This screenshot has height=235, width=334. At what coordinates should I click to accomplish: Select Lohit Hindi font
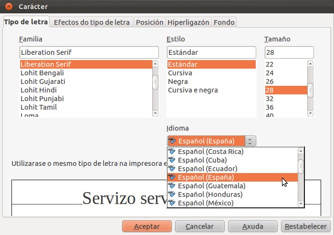pos(86,90)
